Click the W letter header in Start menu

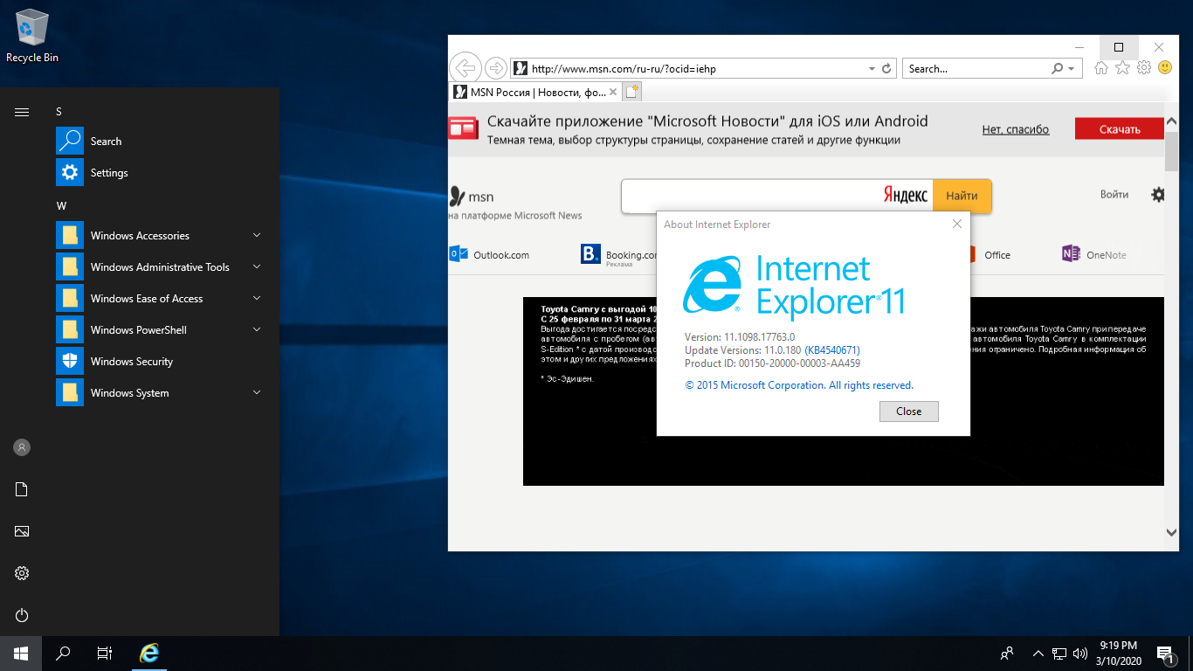coord(61,205)
